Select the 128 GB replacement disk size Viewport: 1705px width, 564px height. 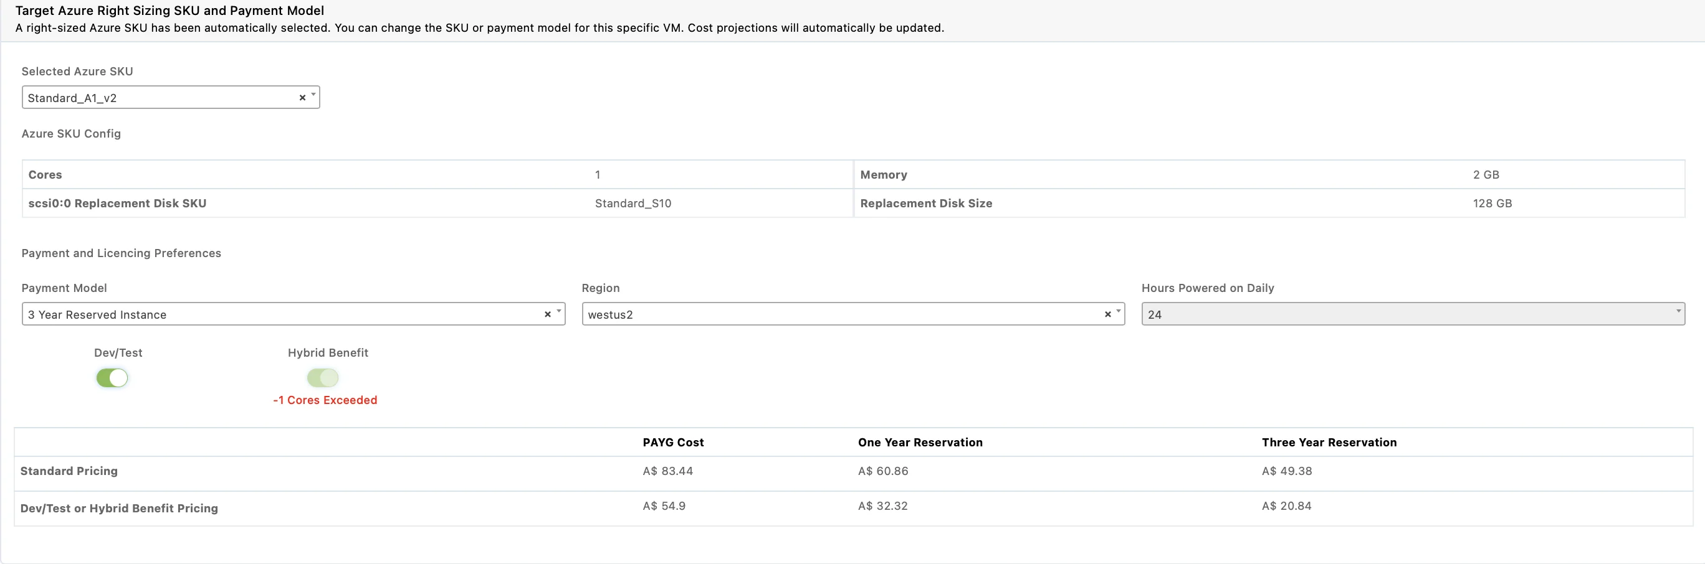tap(1492, 204)
